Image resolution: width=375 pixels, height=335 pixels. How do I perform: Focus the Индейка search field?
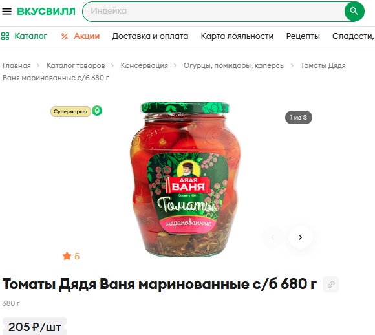point(214,11)
